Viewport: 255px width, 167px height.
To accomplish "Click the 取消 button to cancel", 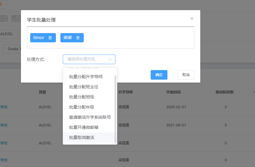I will point(186,75).
